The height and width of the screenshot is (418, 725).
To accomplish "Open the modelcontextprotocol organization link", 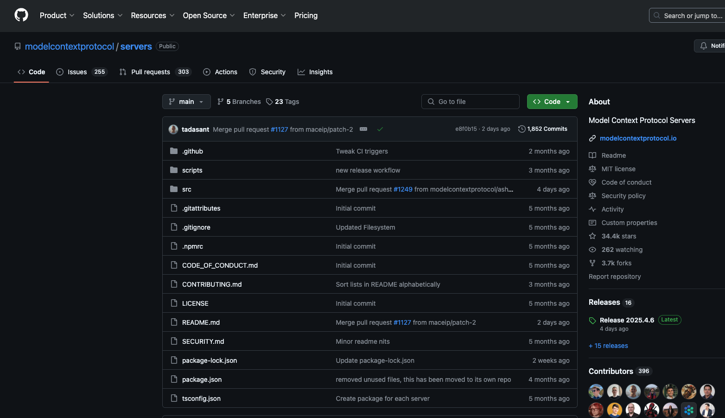I will [70, 46].
